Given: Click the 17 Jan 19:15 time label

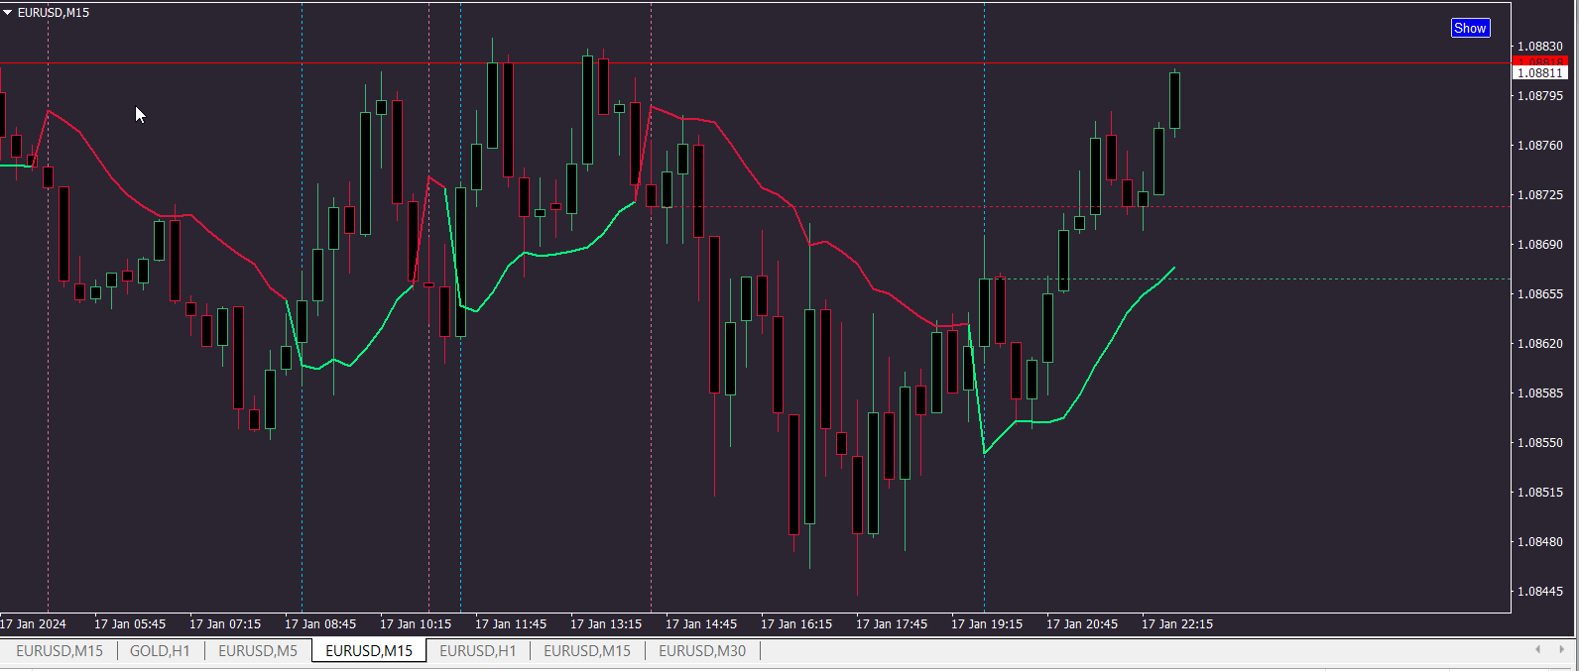Looking at the screenshot, I should pos(987,623).
